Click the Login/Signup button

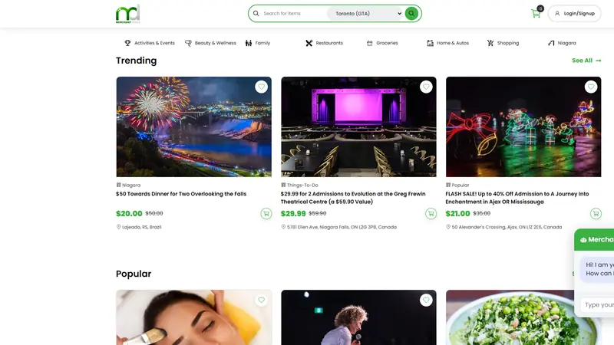point(574,13)
